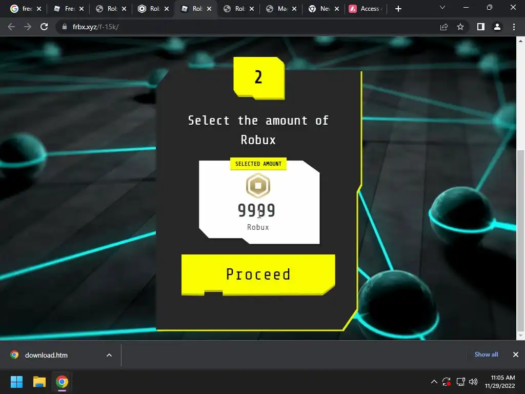The width and height of the screenshot is (525, 394).
Task: Open File Explorer from the taskbar
Action: (39, 382)
